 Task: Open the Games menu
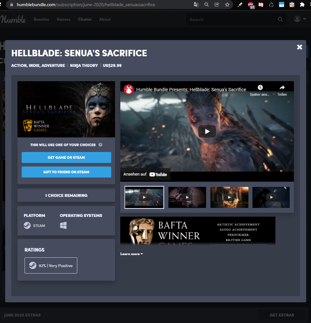(63, 19)
